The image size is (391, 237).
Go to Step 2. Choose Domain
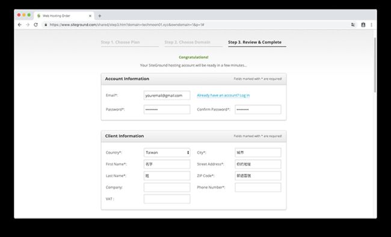click(187, 42)
